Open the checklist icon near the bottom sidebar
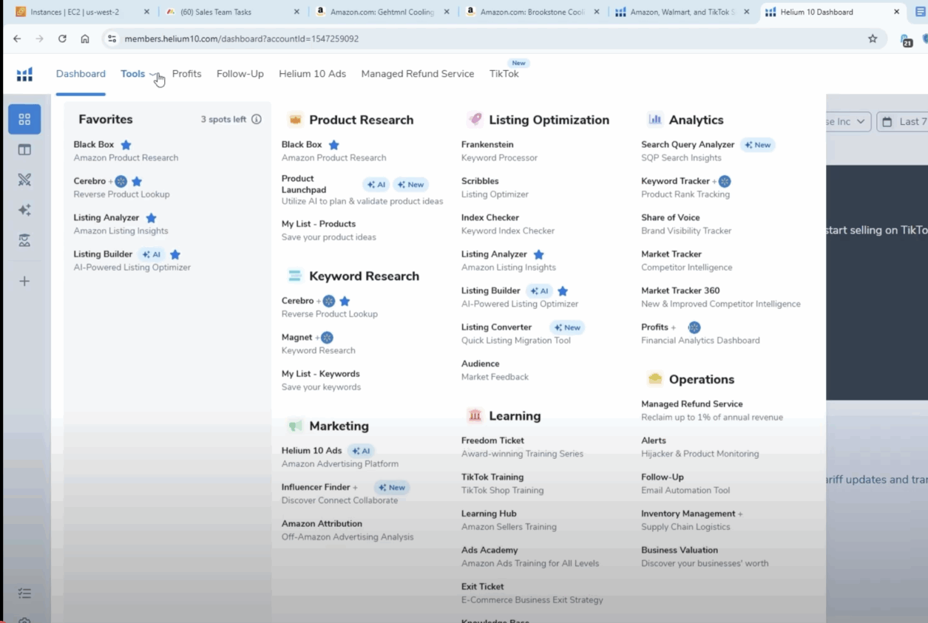928x623 pixels. pyautogui.click(x=24, y=593)
